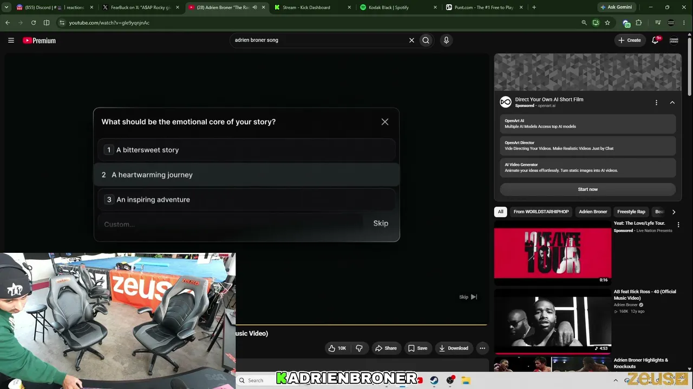This screenshot has height=389, width=693.
Task: Save the video to a playlist
Action: coord(417,348)
